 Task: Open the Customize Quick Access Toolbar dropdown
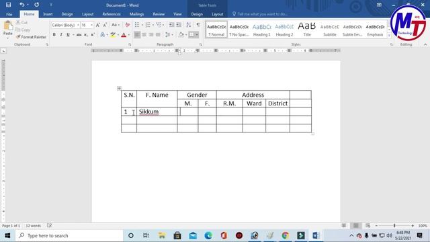pyautogui.click(x=51, y=5)
